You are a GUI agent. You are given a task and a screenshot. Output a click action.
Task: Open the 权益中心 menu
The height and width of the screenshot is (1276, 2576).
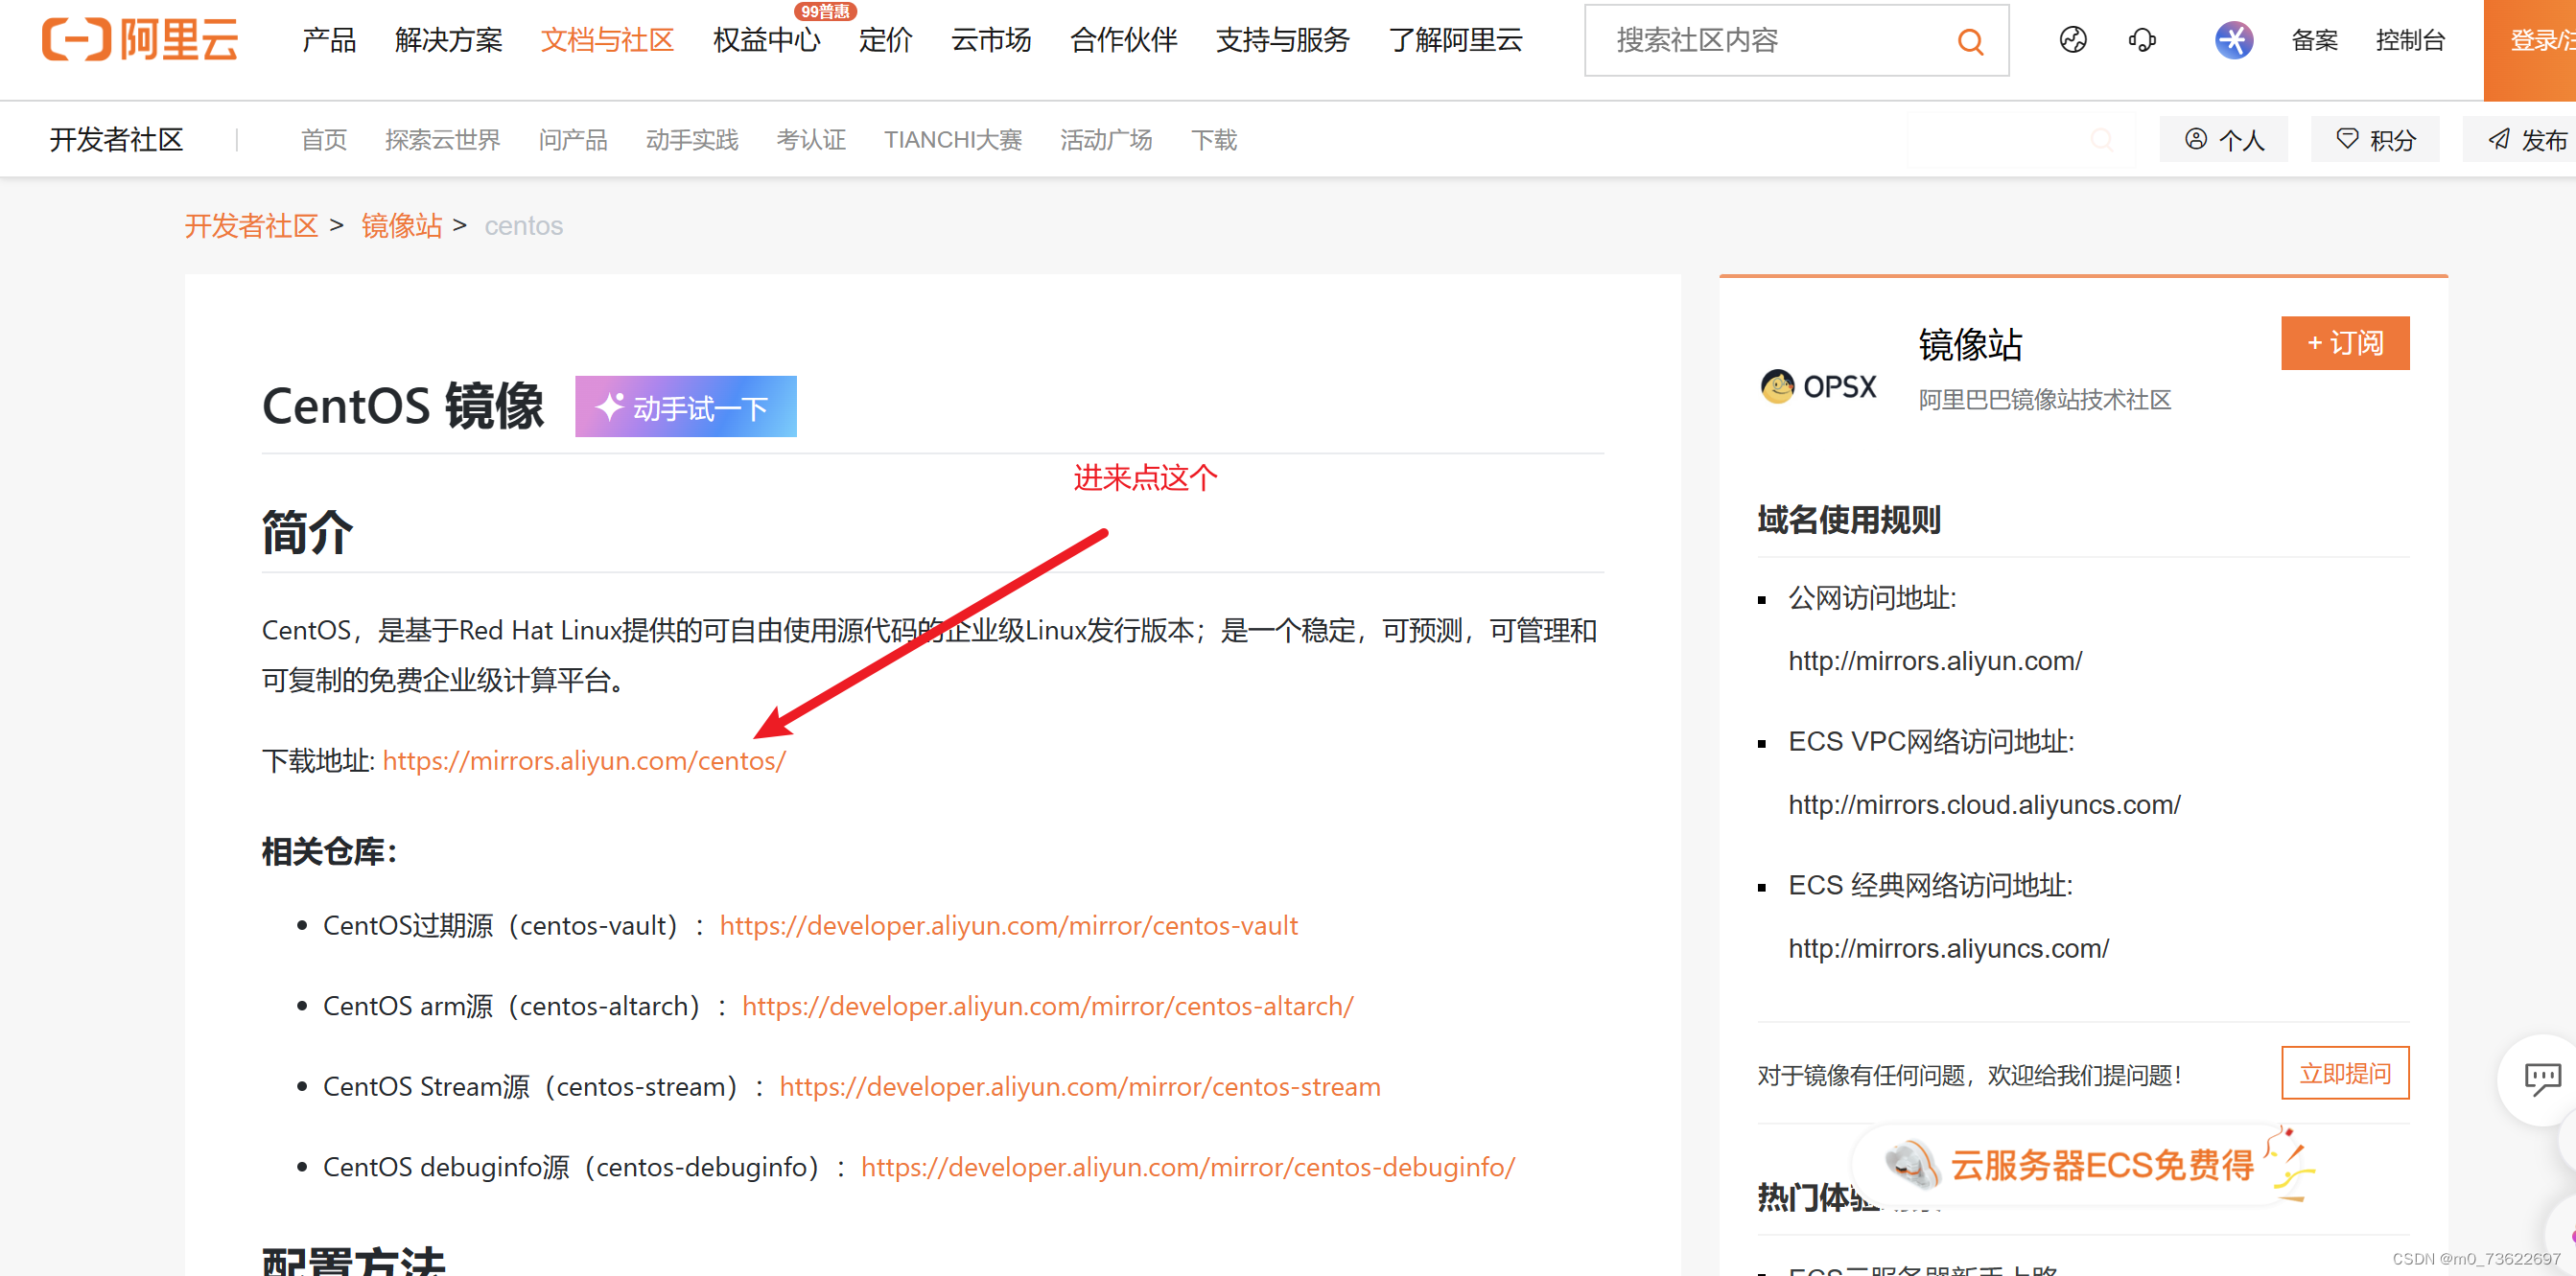766,40
